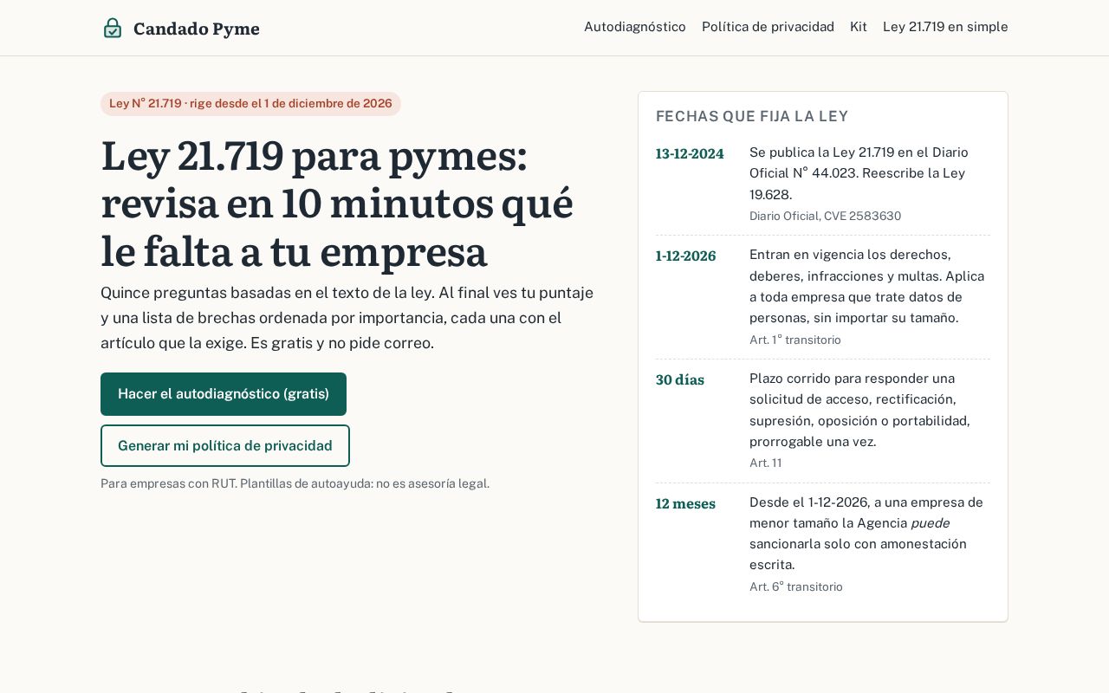Image resolution: width=1109 pixels, height=693 pixels.
Task: Click the FECHAS QUE FIJA LA LEY heading
Action: click(752, 116)
